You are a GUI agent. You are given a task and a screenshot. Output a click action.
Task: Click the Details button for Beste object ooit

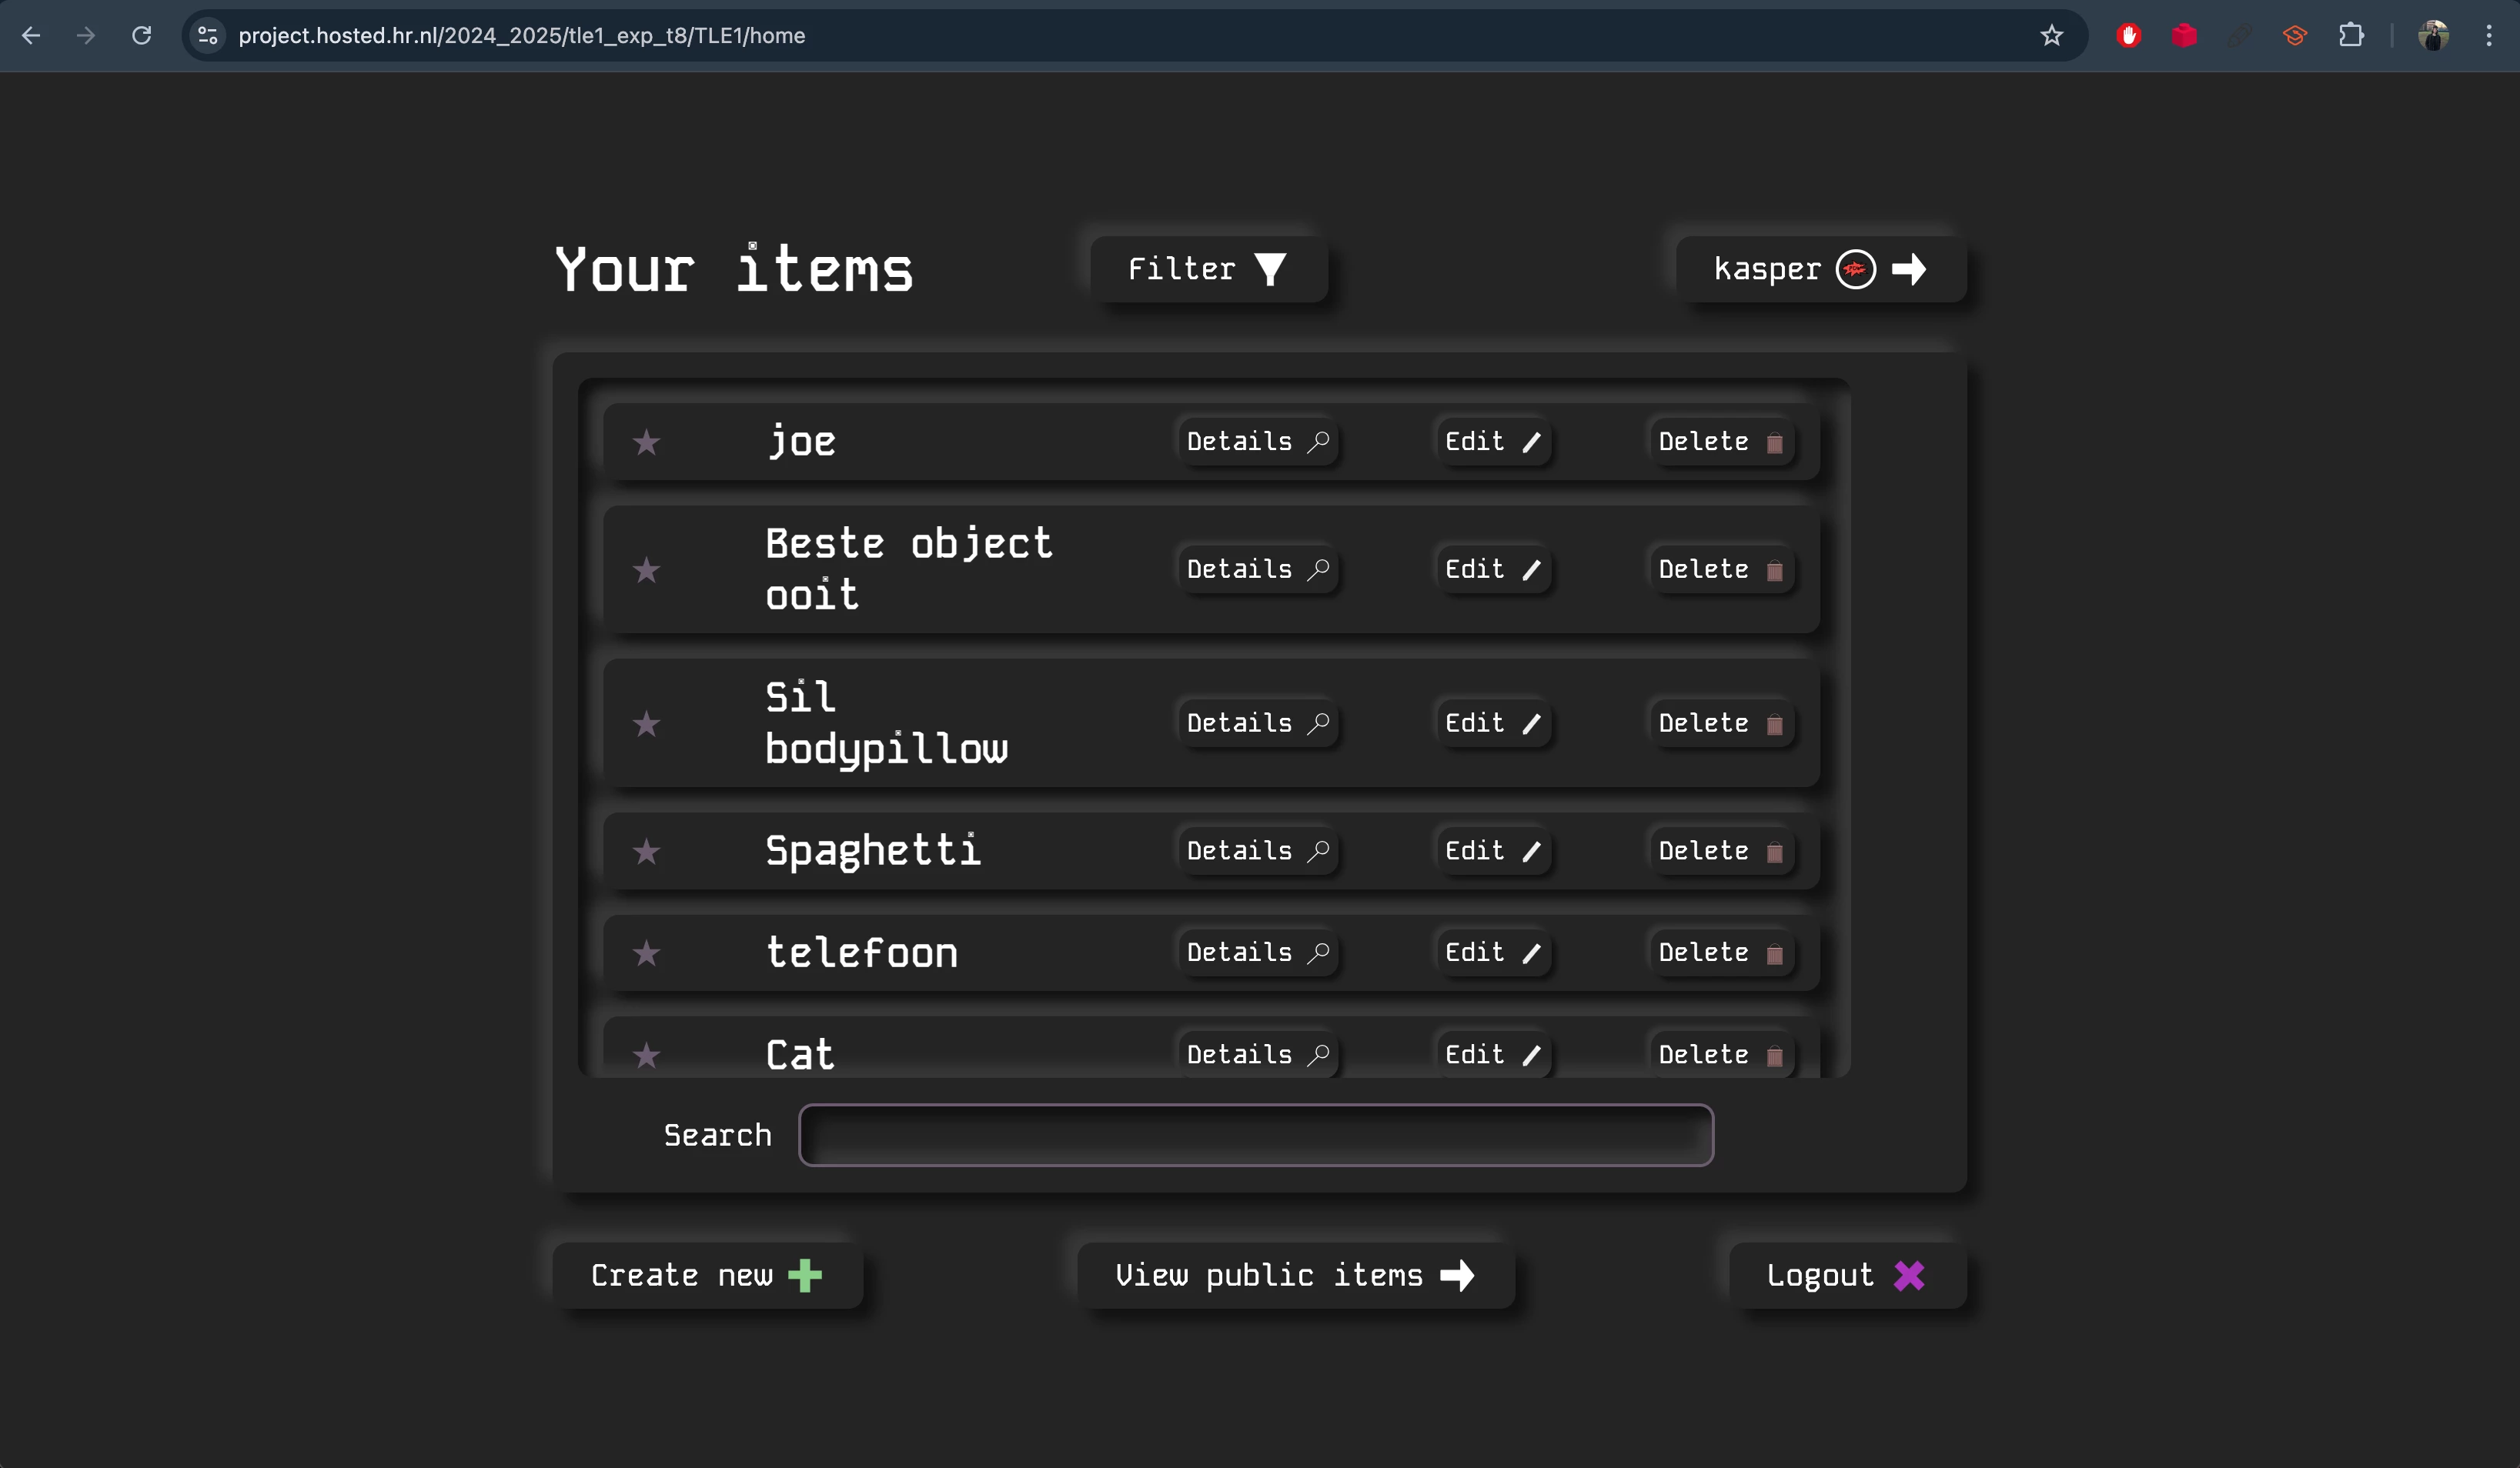click(x=1256, y=569)
